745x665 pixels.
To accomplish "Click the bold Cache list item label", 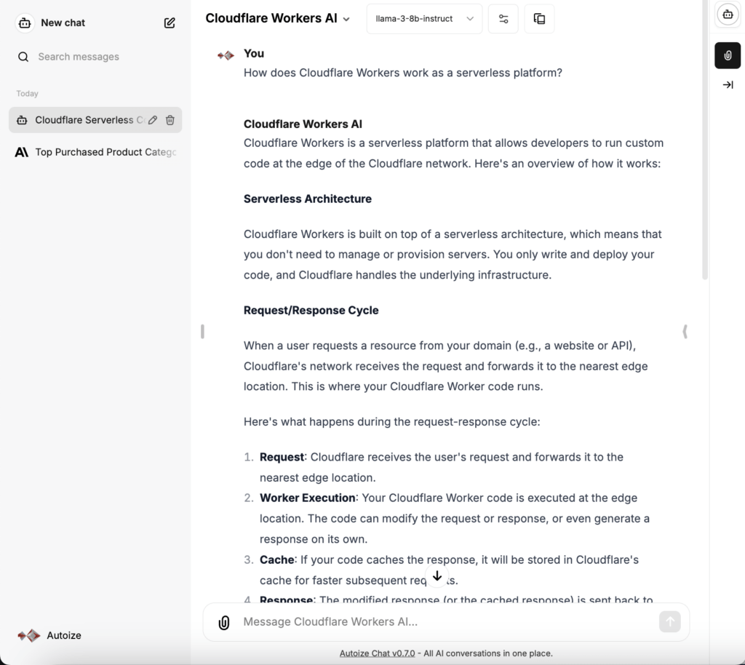I will coord(276,560).
